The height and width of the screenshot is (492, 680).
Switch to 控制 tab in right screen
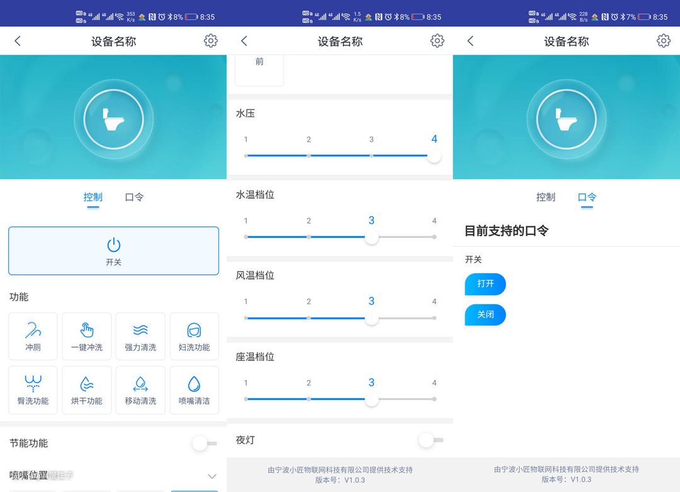pyautogui.click(x=546, y=197)
